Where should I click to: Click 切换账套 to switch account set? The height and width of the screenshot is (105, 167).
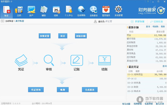tap(156, 22)
